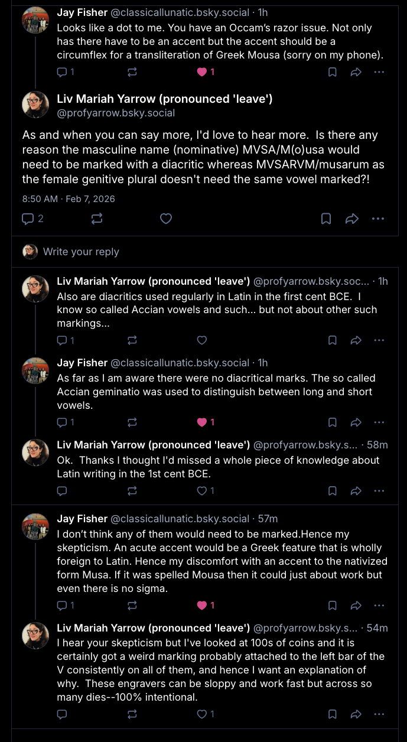Screen dimensions: 407x742
Task: Bookmark the 'Accian geminatio' post
Action: point(333,422)
